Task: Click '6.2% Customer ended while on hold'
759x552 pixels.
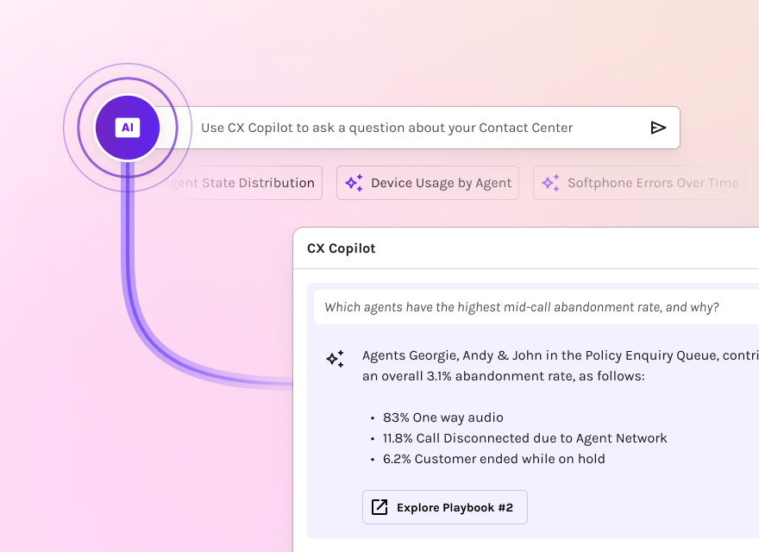Action: tap(493, 459)
